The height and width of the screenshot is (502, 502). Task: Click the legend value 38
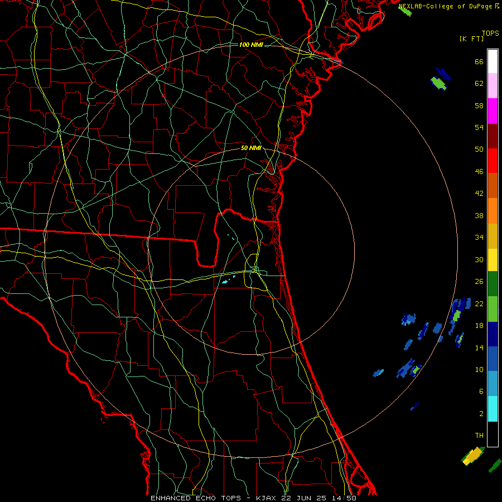coord(479,215)
